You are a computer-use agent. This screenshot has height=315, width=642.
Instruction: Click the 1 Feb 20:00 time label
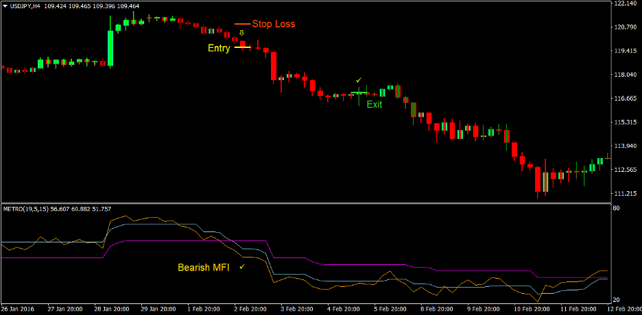tap(204, 309)
